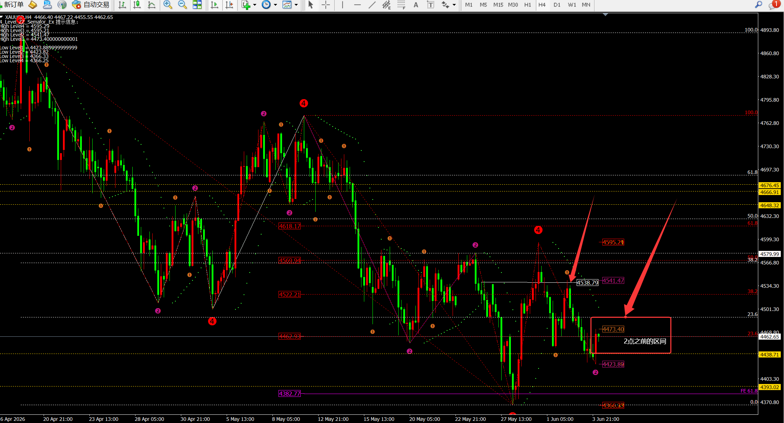Click the '2点之前的区间' text label
The height and width of the screenshot is (423, 784).
click(645, 341)
